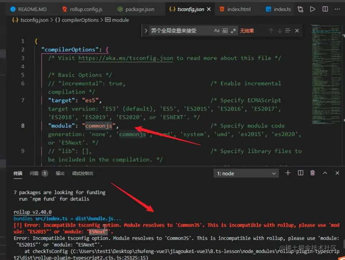
Task: Open the 调试控制台 debug console tab
Action: tap(83, 173)
